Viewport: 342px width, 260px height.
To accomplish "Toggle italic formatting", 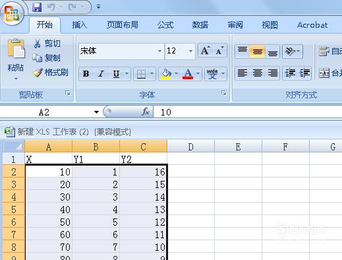I will (101, 74).
